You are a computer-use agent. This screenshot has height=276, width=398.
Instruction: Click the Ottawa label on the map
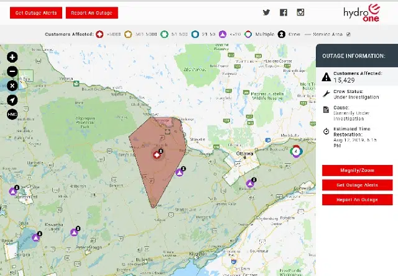244,154
